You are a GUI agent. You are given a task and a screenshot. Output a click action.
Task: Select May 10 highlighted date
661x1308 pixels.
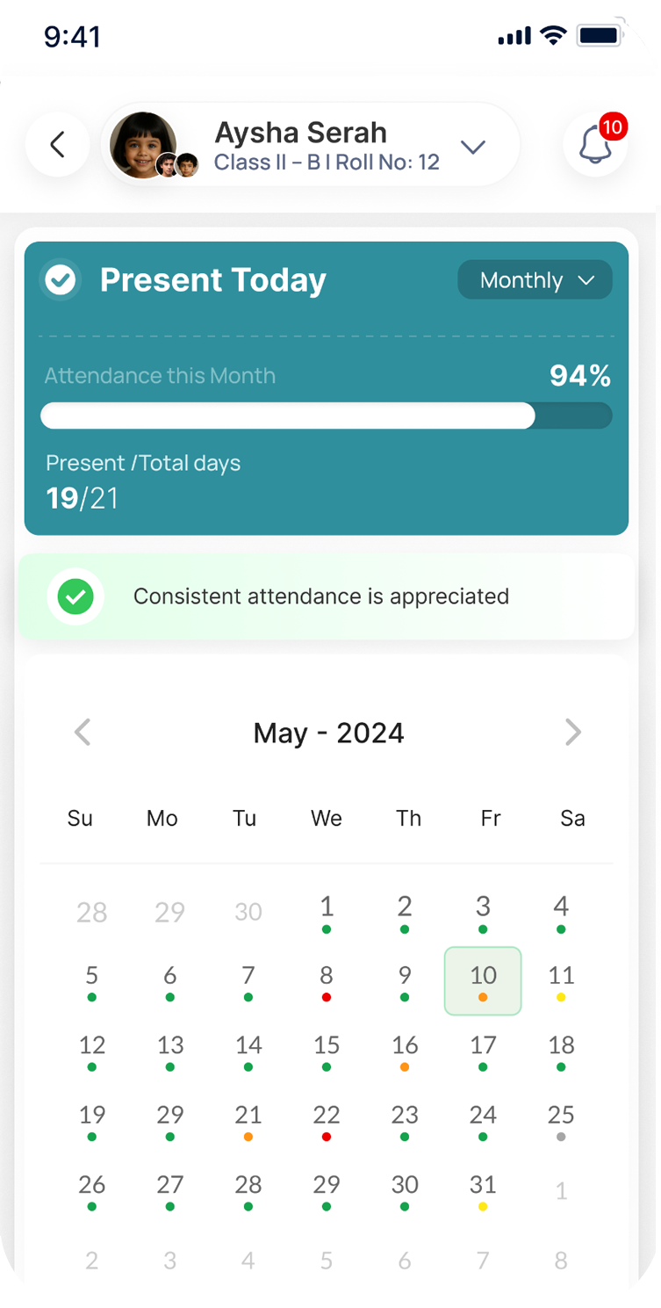pos(483,980)
